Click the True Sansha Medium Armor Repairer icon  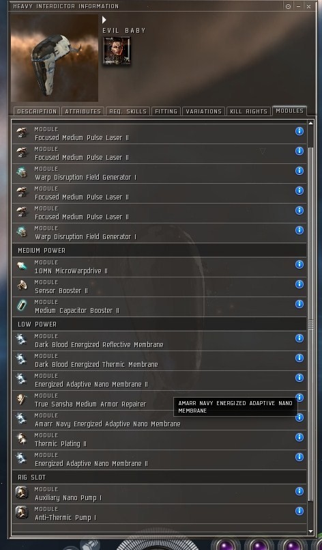[22, 399]
